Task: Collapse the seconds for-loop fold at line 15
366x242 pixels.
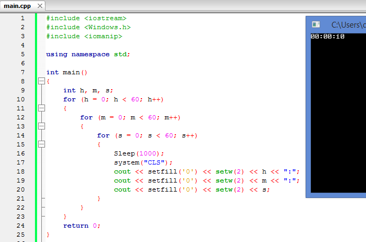Action: [41, 144]
